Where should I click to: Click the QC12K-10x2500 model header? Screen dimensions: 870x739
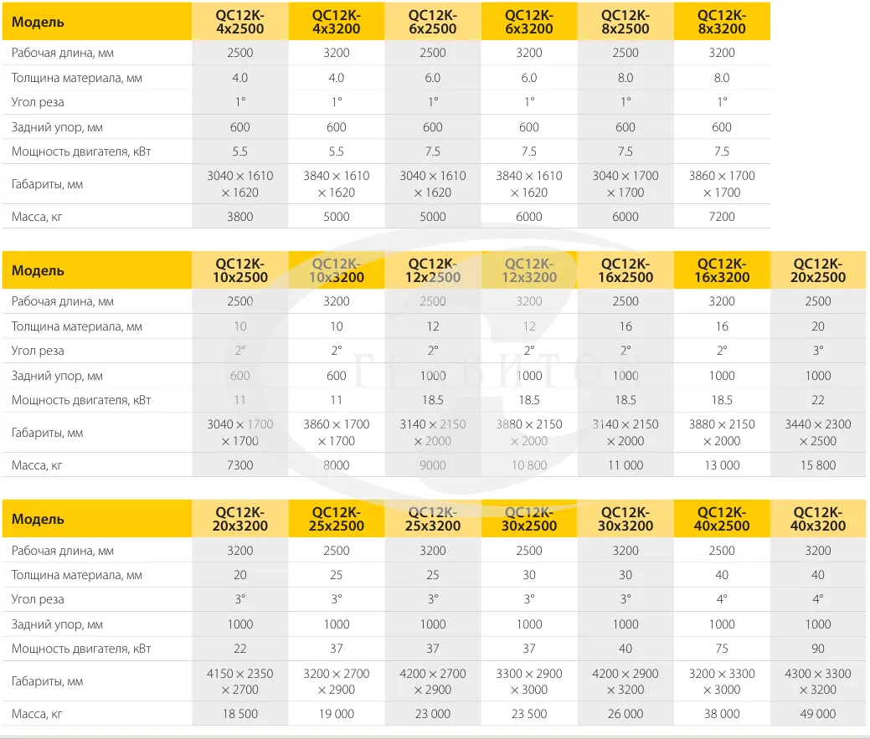click(x=240, y=270)
